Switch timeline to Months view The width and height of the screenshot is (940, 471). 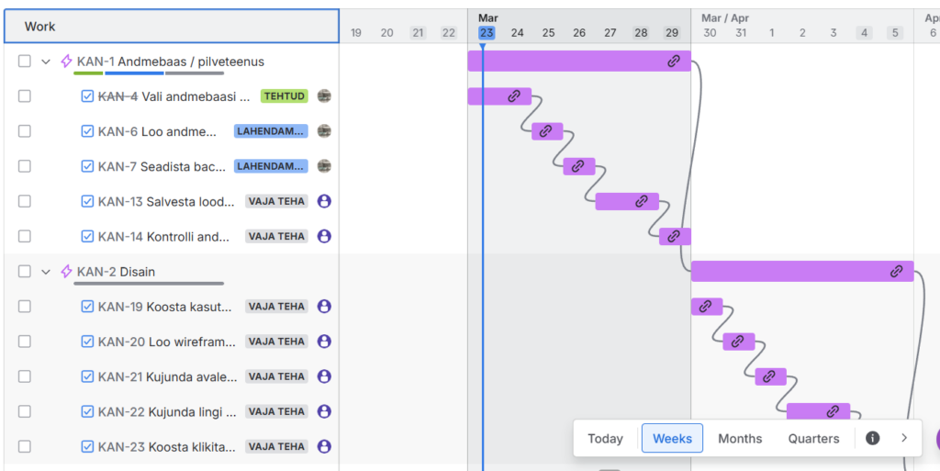pyautogui.click(x=740, y=439)
